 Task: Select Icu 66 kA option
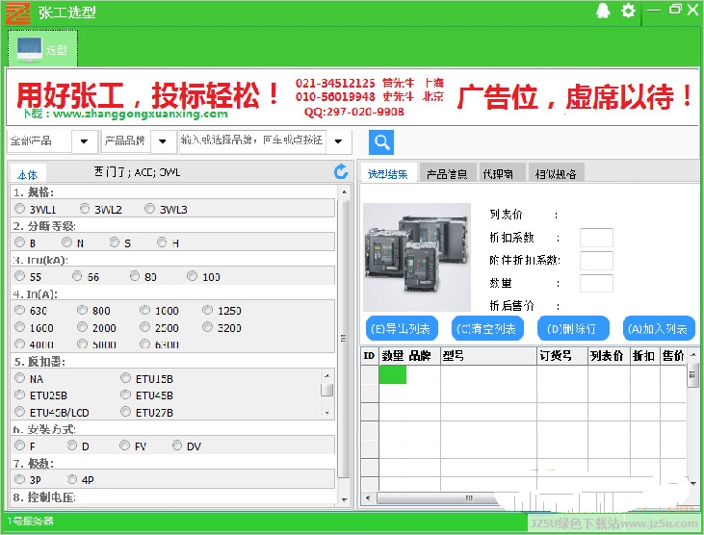coord(77,276)
